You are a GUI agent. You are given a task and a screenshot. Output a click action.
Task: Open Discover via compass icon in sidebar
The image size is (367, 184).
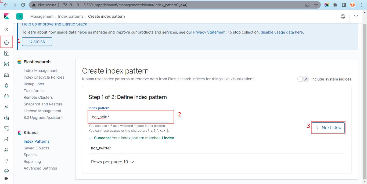6,43
